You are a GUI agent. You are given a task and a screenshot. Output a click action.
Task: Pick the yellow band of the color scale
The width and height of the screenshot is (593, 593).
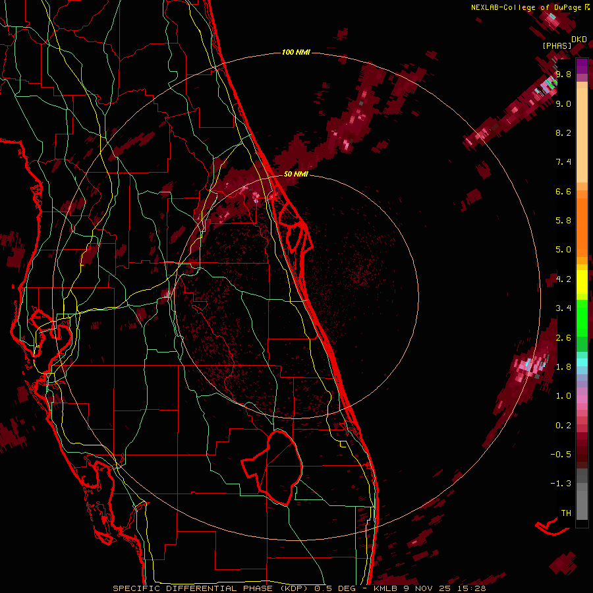[582, 281]
